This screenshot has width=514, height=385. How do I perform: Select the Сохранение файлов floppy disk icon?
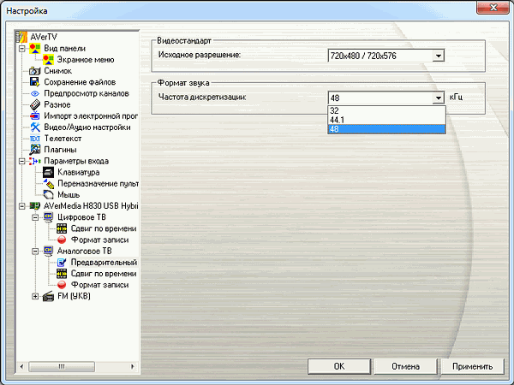[x=35, y=82]
